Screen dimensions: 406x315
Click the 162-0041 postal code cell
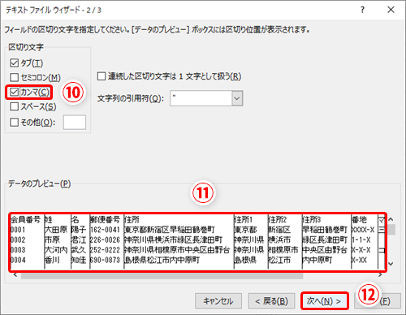pos(105,230)
